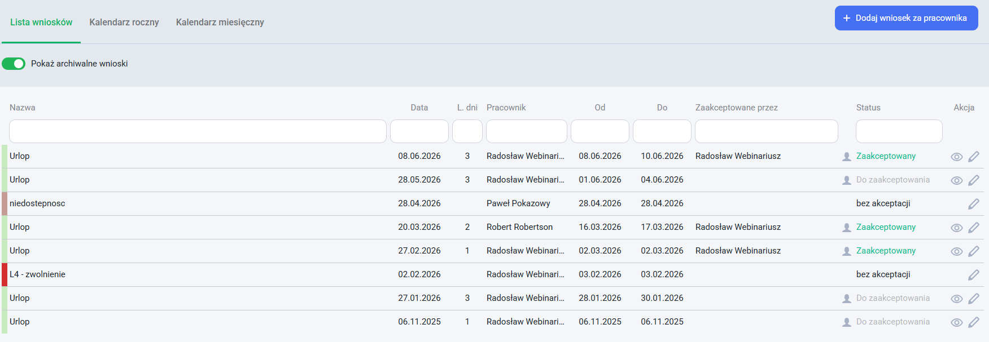Click Zaakceptowany status in Robert Robertson's row
Viewport: 989px width, 342px height.
coord(886,227)
